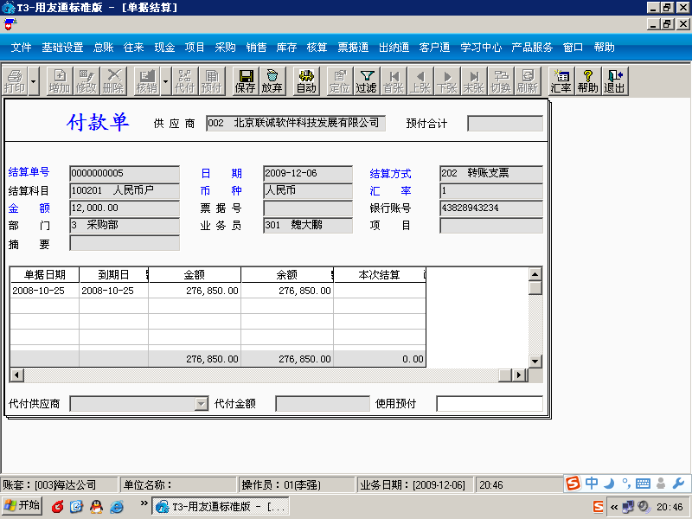Open the 出纳通 menu
This screenshot has width=692, height=519.
tap(394, 48)
